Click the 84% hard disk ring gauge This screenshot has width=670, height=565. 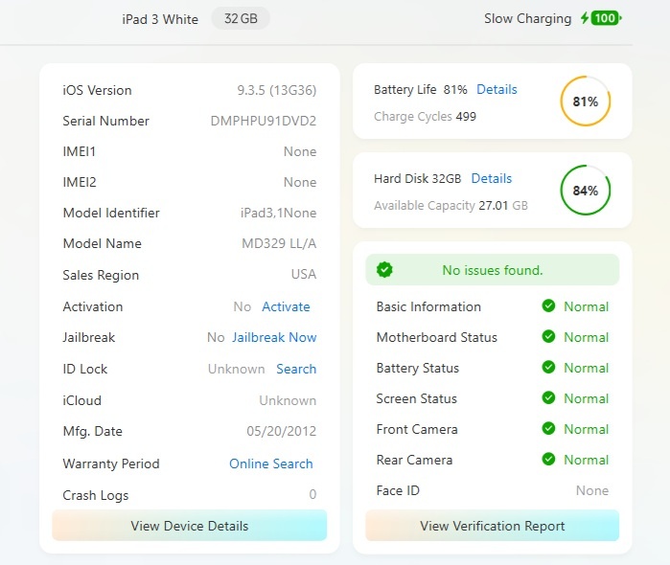coord(586,190)
